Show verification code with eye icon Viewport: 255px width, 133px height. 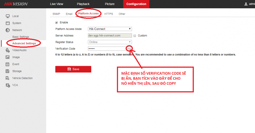(129, 49)
